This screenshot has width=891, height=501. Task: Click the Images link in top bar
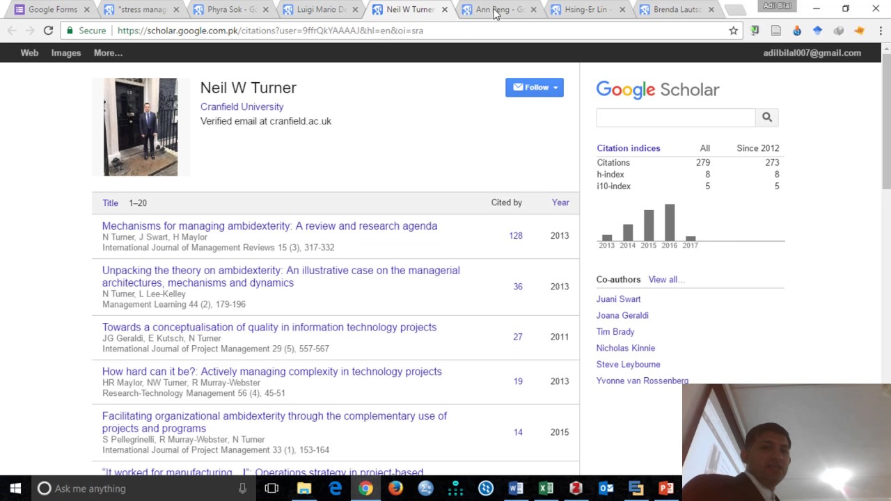click(66, 53)
